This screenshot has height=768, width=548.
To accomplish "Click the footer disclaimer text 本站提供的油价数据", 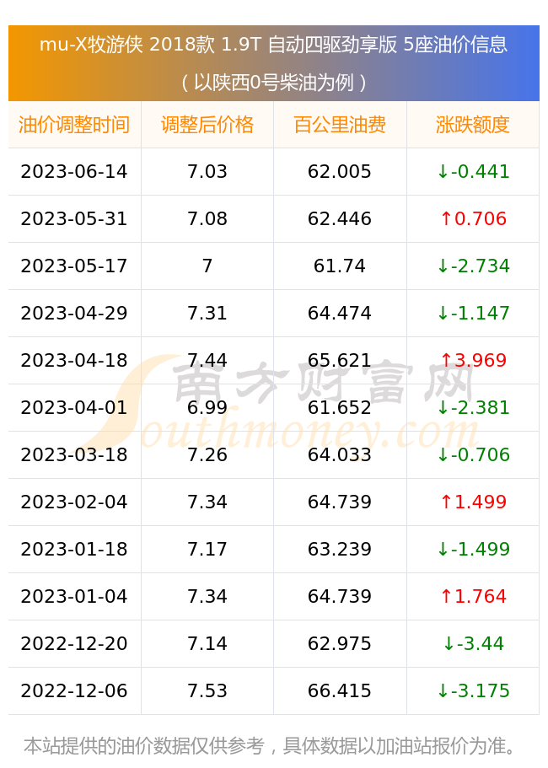I will (107, 746).
